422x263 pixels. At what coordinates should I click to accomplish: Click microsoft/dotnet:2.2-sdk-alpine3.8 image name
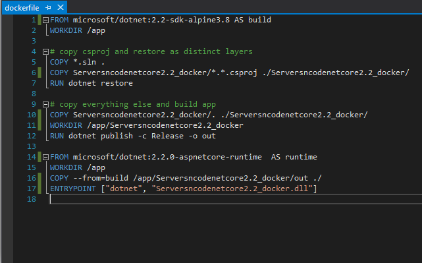click(x=151, y=20)
